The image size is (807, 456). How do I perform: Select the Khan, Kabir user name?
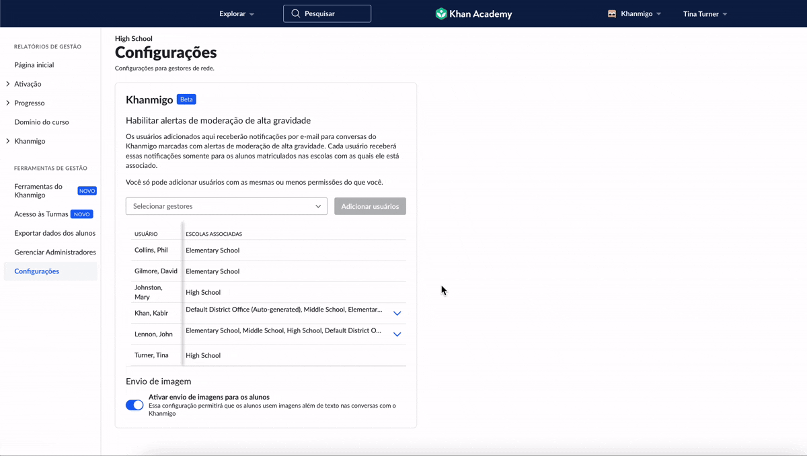click(x=151, y=313)
